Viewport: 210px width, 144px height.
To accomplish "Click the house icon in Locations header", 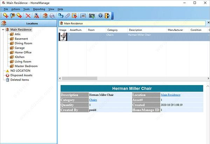I will [4, 23].
